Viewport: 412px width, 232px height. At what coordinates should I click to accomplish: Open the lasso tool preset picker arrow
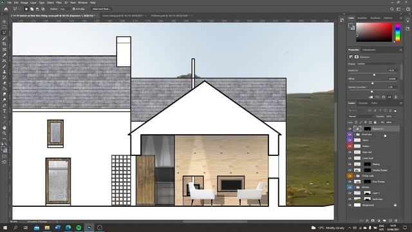click(20, 9)
